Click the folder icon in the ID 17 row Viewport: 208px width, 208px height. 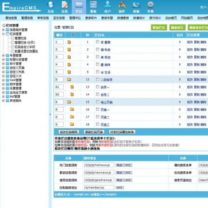[x=72, y=117]
